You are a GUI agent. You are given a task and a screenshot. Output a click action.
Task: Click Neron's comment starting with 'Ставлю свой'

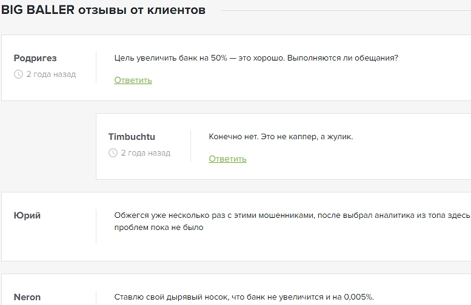pyautogui.click(x=244, y=297)
